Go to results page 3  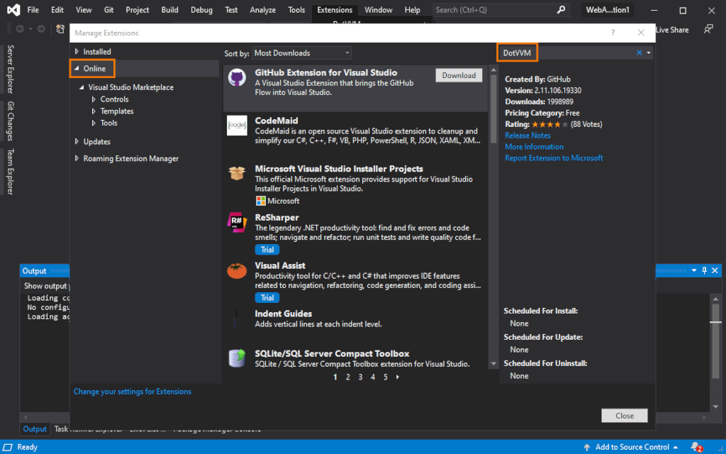(x=360, y=377)
